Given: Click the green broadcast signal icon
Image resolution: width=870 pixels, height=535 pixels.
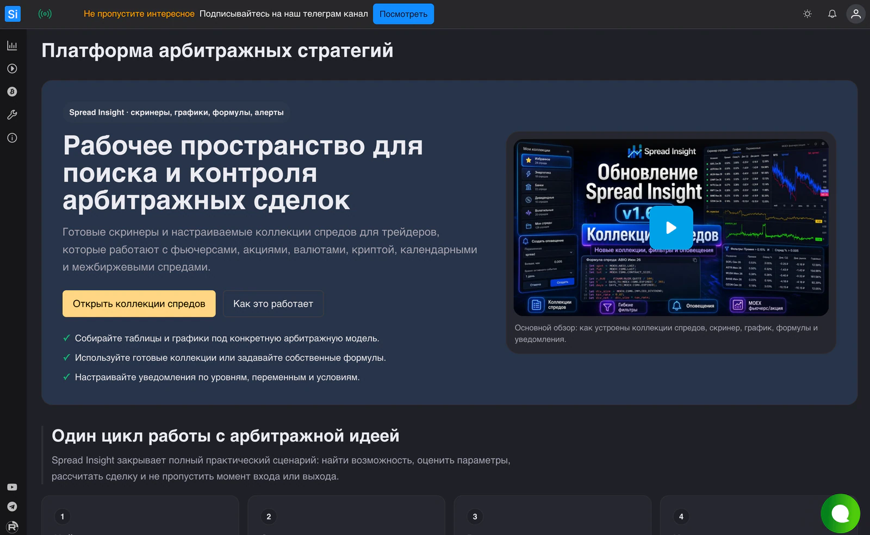Looking at the screenshot, I should (x=45, y=14).
